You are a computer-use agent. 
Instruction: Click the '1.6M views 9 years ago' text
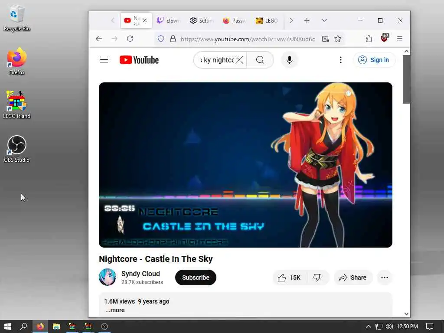pyautogui.click(x=137, y=301)
